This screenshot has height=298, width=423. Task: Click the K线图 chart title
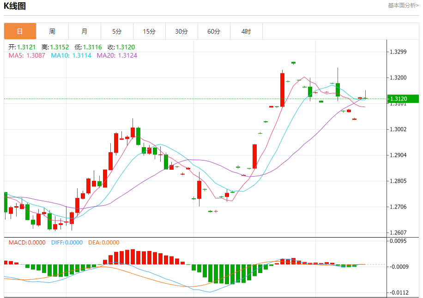[15, 6]
